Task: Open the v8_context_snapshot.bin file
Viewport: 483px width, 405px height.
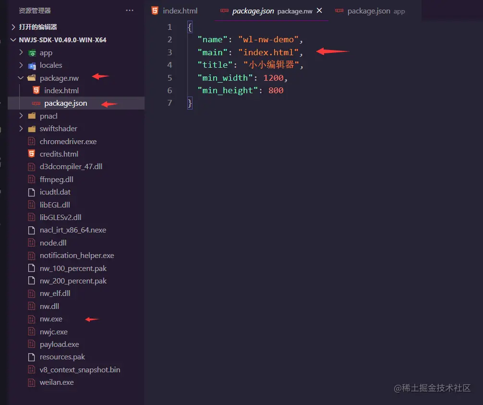Action: coord(80,369)
